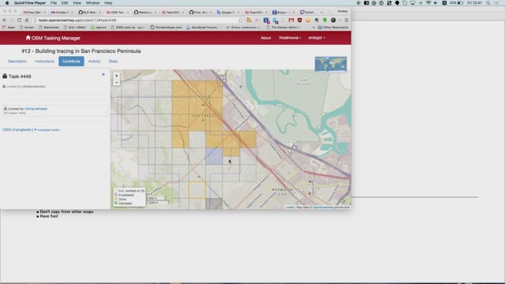Image resolution: width=505 pixels, height=284 pixels.
Task: Zoom in on the task map
Action: coord(117,76)
